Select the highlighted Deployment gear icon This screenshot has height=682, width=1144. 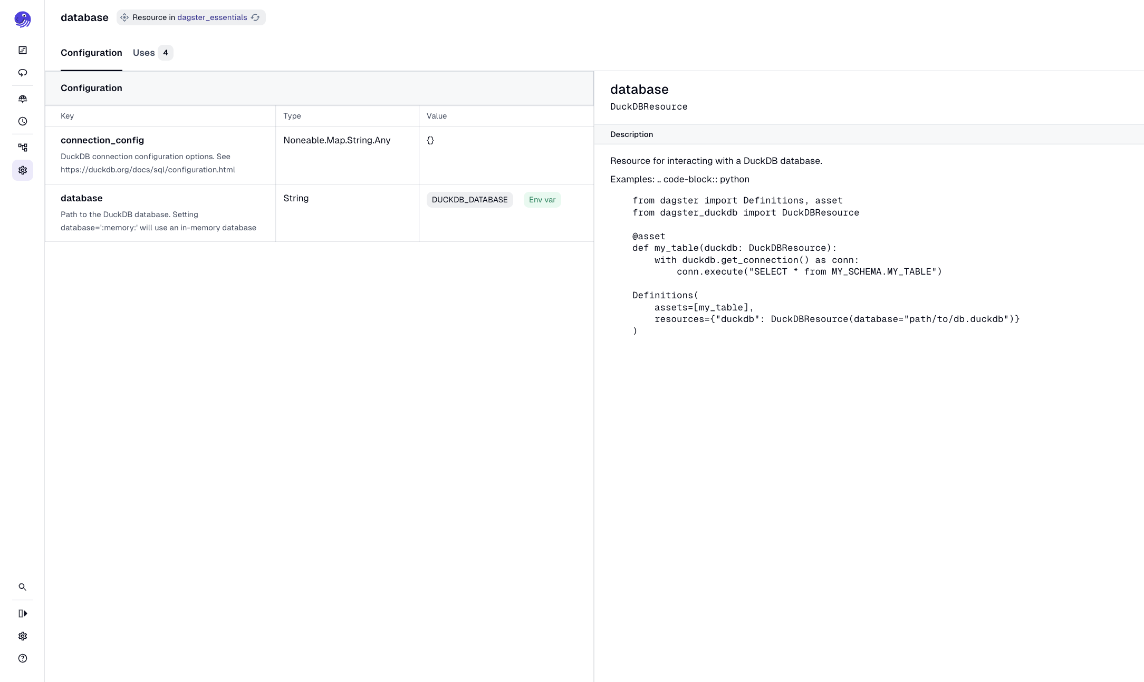click(23, 170)
